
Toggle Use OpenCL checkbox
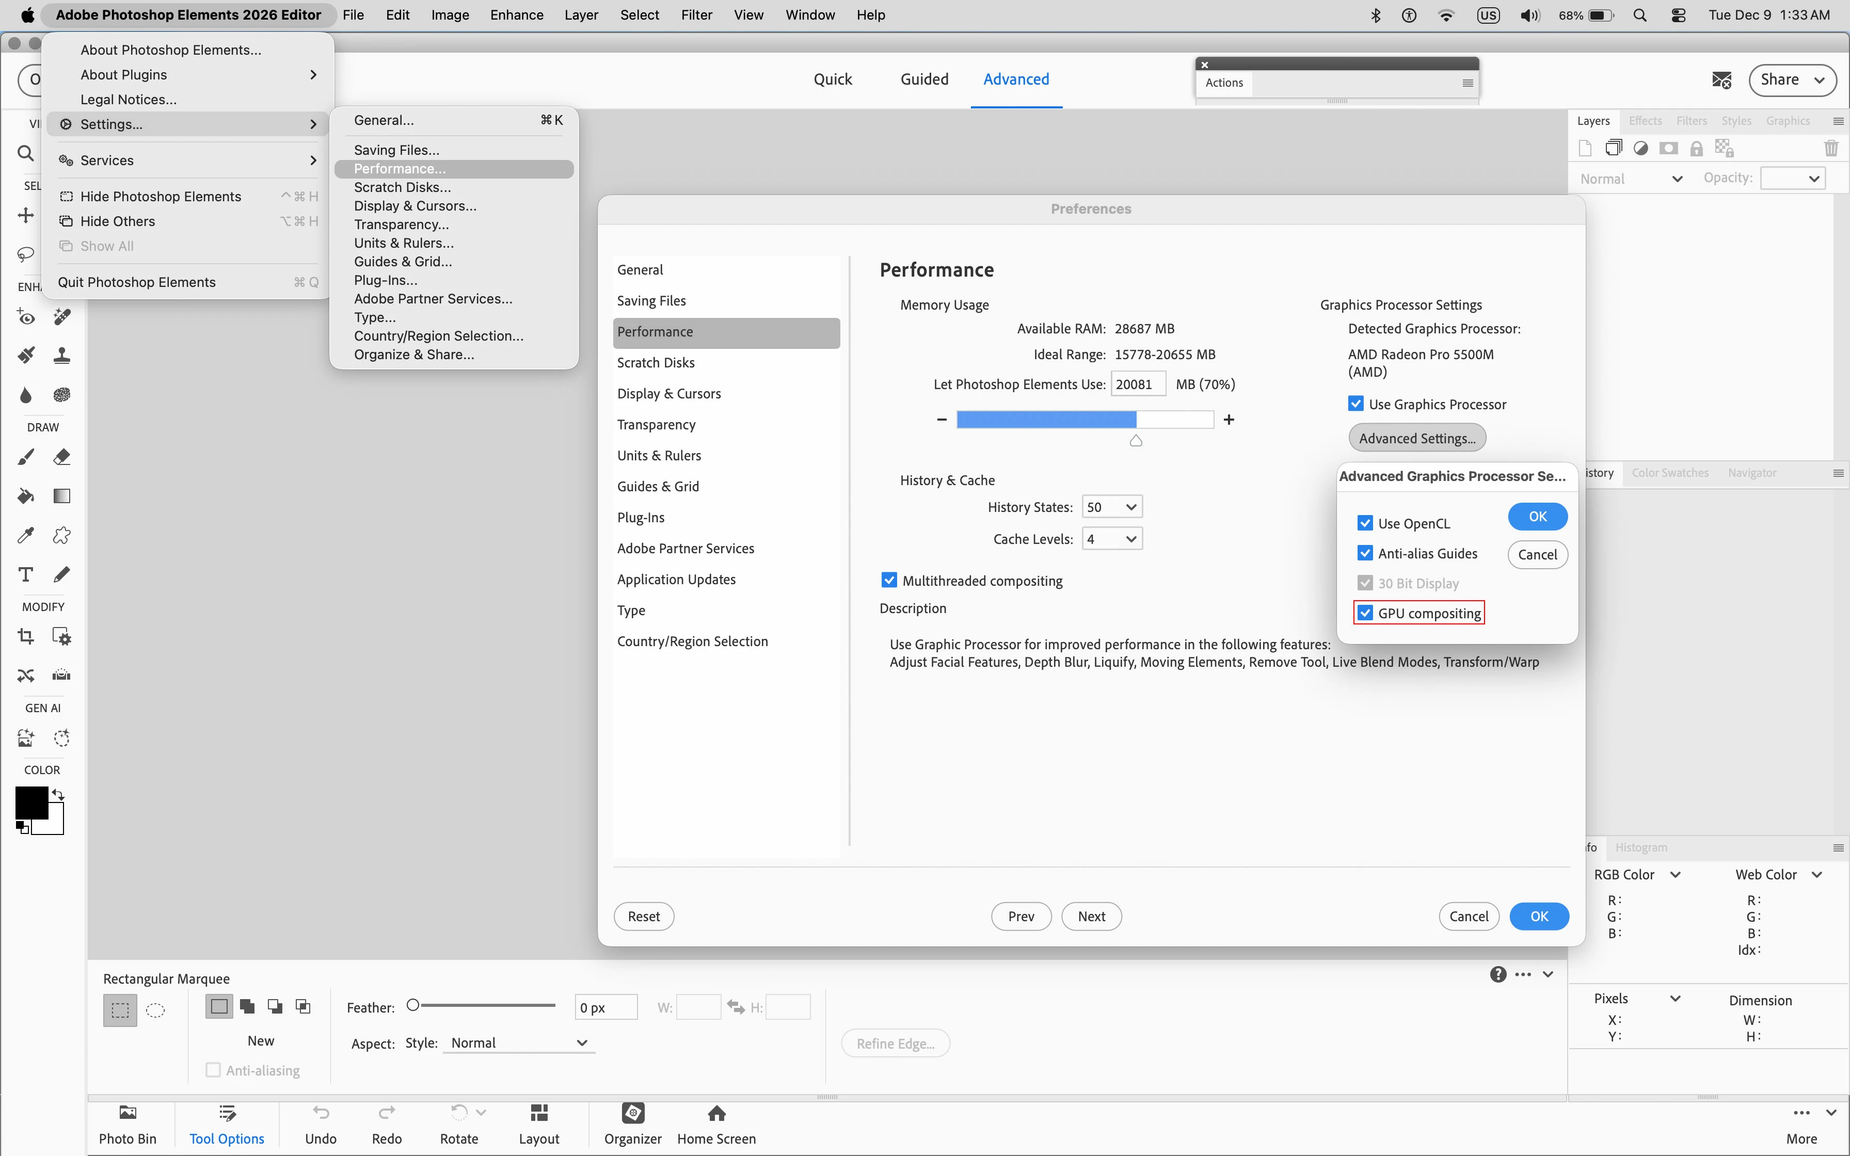1365,523
